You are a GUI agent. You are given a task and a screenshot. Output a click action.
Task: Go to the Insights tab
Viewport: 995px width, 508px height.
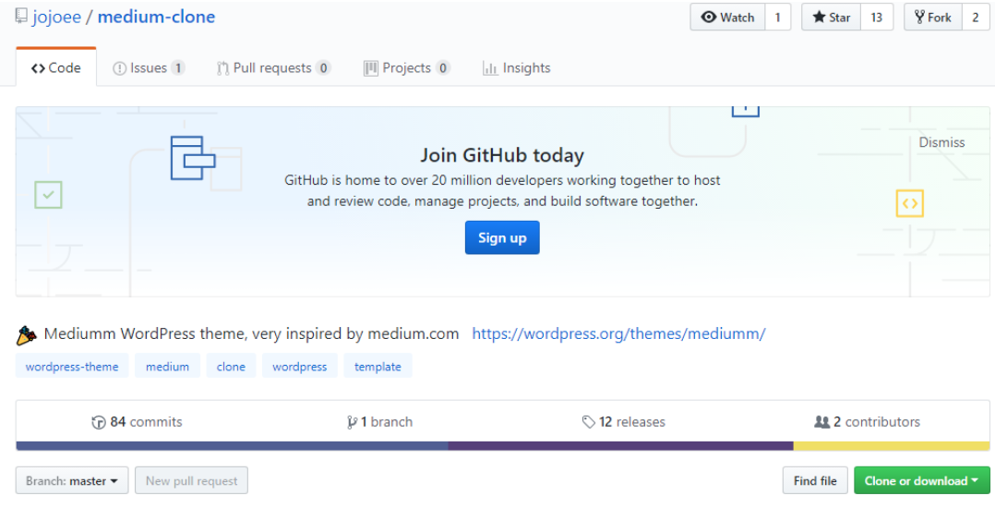point(517,68)
